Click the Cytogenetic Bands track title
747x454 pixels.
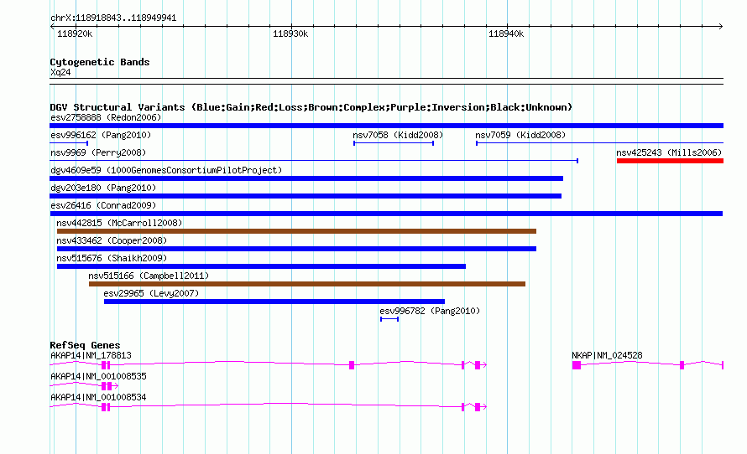point(100,62)
